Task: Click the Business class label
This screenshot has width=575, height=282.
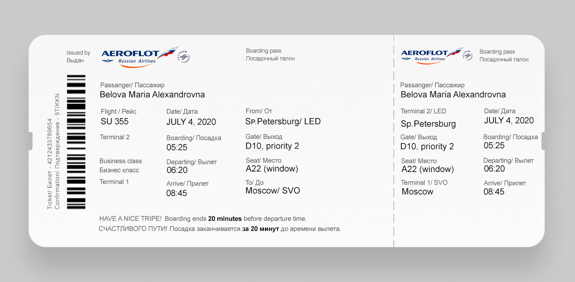Action: (121, 161)
